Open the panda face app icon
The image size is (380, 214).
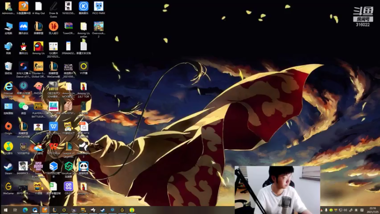[x=84, y=167]
